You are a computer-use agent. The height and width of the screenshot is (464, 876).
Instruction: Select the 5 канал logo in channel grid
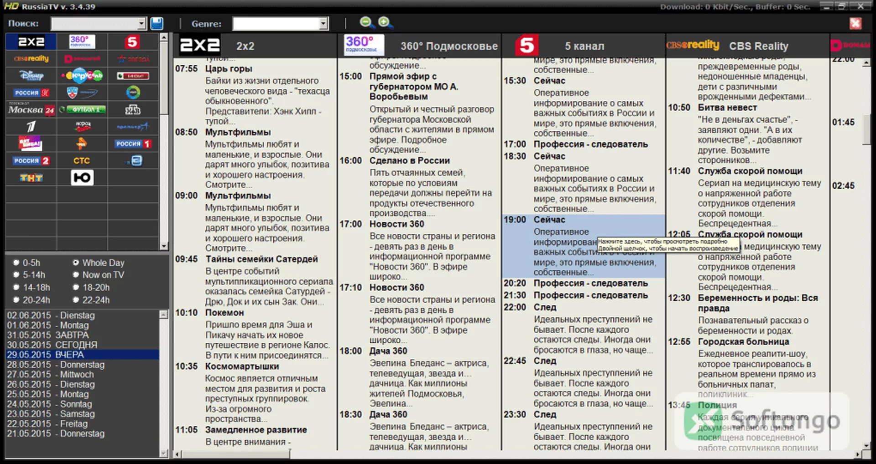[132, 42]
